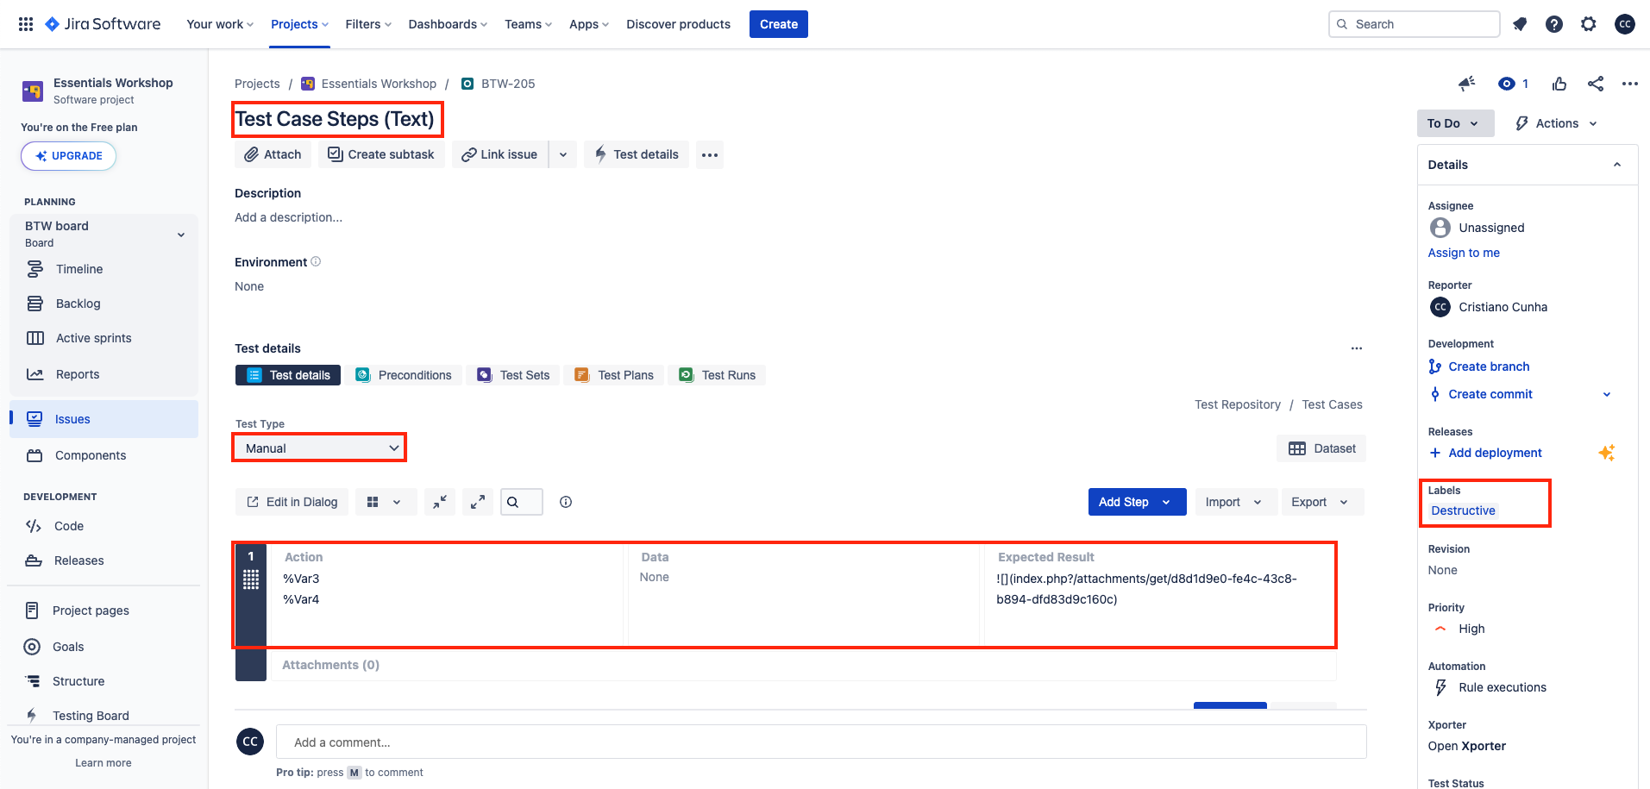Screen dimensions: 1650x789
Task: Open the app switcher grid icon
Action: [x=26, y=24]
